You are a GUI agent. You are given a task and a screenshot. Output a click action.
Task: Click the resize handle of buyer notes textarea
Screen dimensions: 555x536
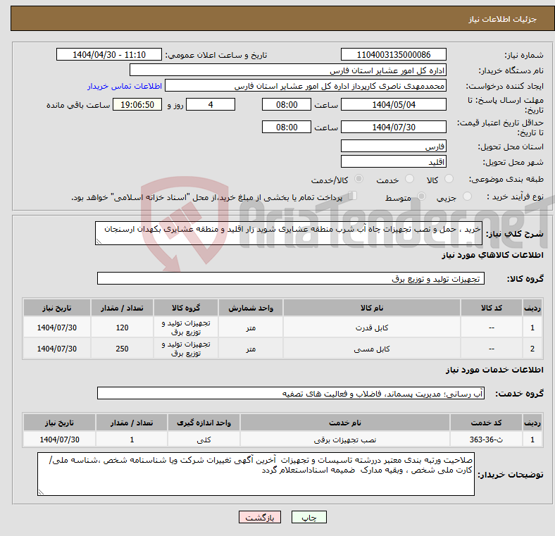point(41,492)
